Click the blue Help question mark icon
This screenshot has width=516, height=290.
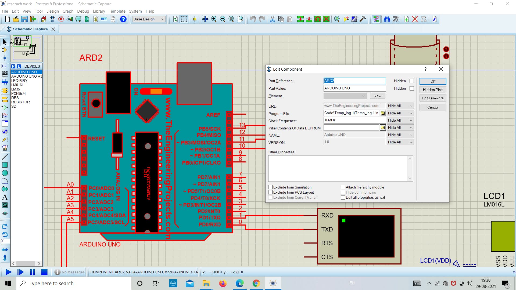tap(123, 19)
